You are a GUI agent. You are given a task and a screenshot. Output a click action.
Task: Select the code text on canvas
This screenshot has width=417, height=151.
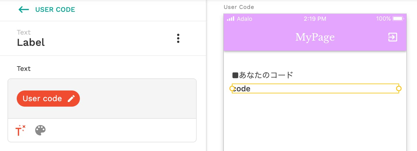242,89
